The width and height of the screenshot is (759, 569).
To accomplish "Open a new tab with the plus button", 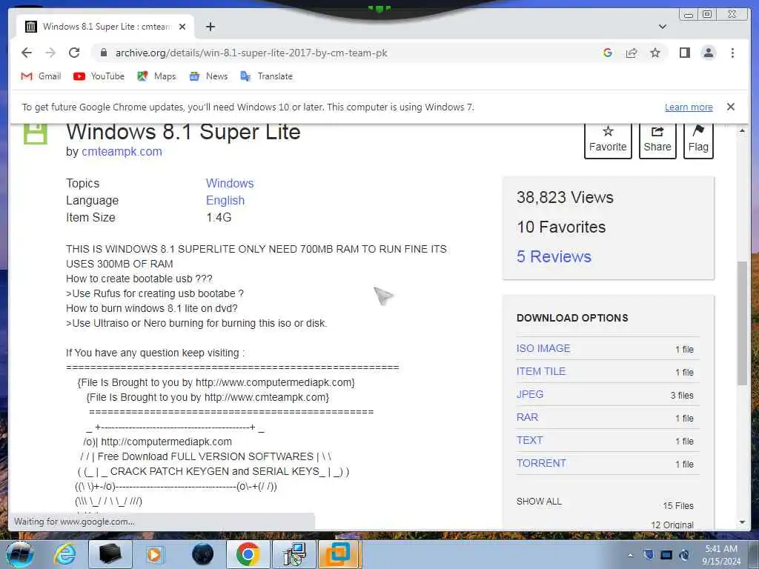I will [x=210, y=27].
